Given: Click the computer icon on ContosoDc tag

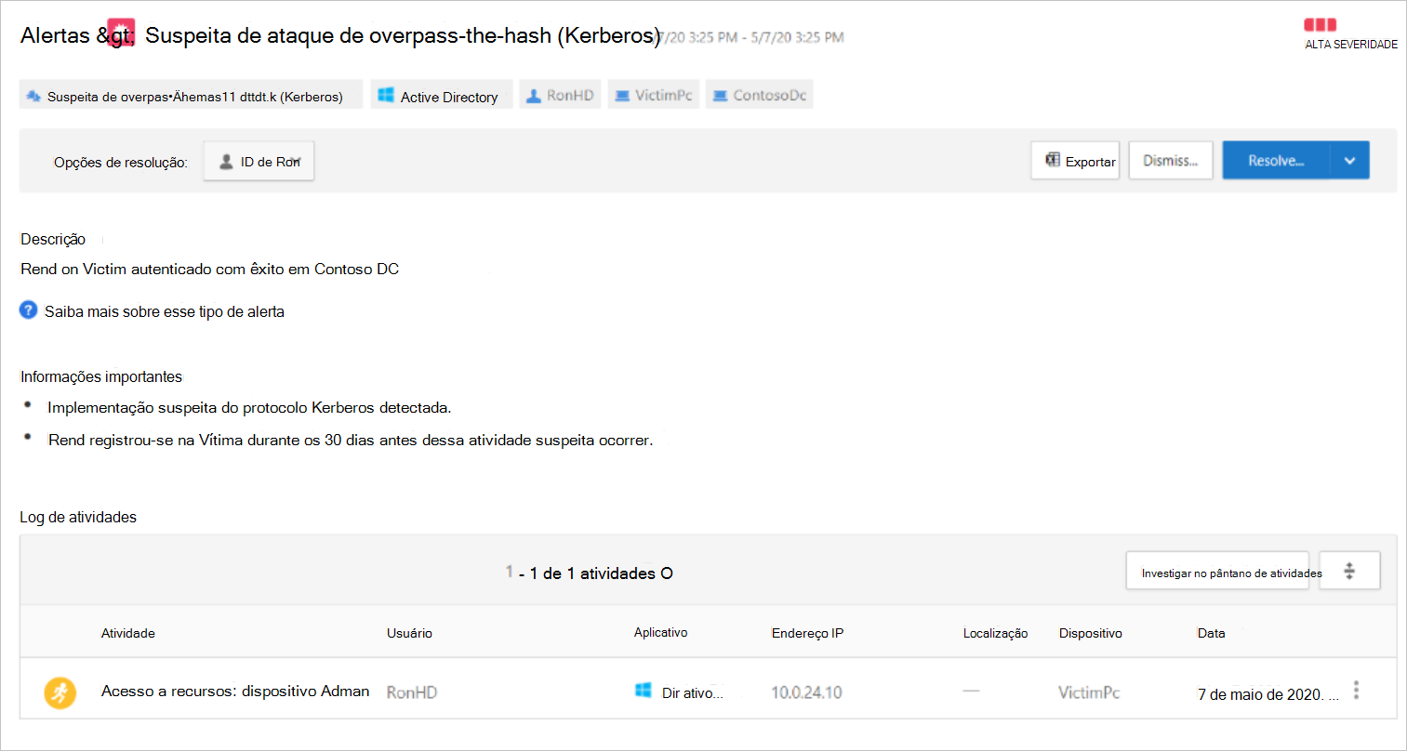Looking at the screenshot, I should pyautogui.click(x=720, y=96).
